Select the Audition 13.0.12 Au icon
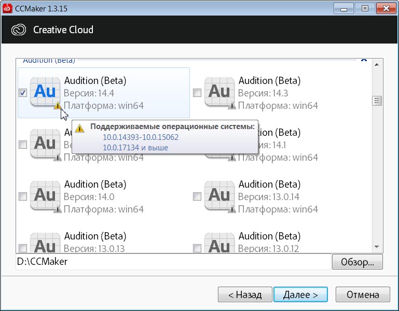Screen dimensions: 399x311 click(219, 243)
